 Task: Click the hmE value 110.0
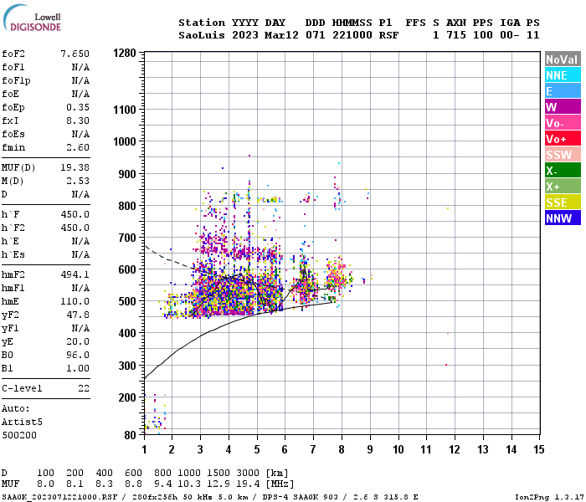75,301
